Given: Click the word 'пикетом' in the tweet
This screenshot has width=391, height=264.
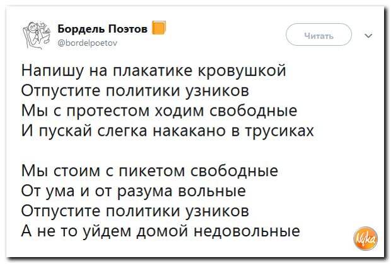Looking at the screenshot, I should point(152,171).
